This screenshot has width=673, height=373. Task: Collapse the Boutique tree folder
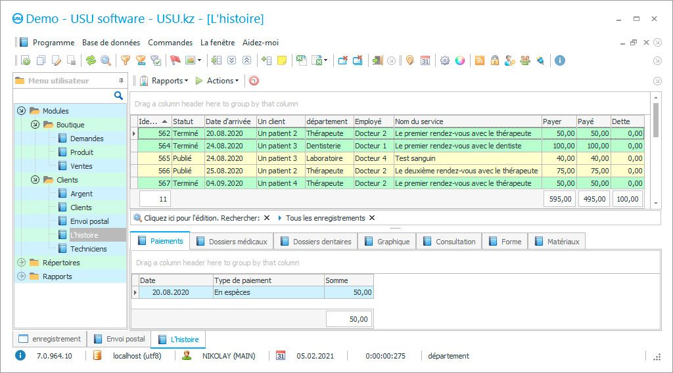coord(35,125)
